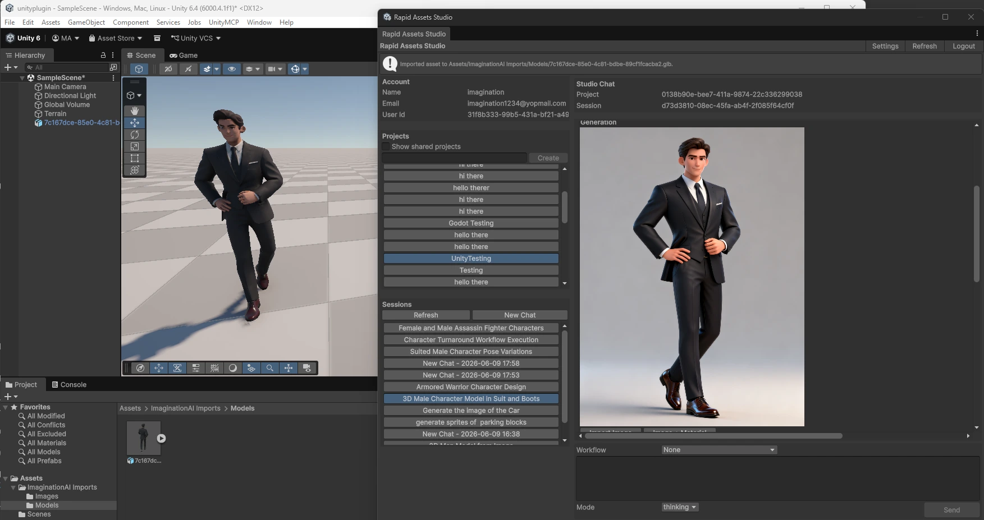This screenshot has height=520, width=984.
Task: Toggle scene lighting button
Action: tap(188, 69)
